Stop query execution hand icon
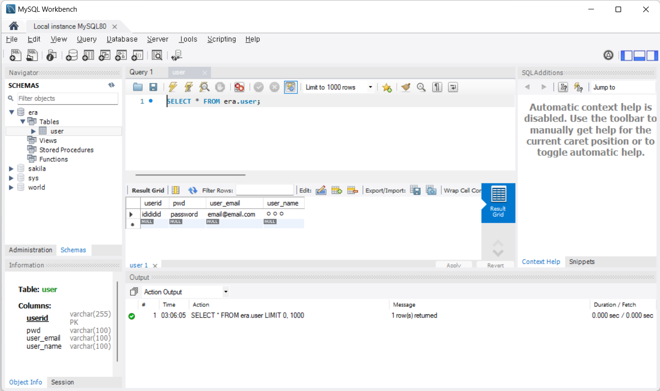Image resolution: width=660 pixels, height=391 pixels. pos(220,87)
